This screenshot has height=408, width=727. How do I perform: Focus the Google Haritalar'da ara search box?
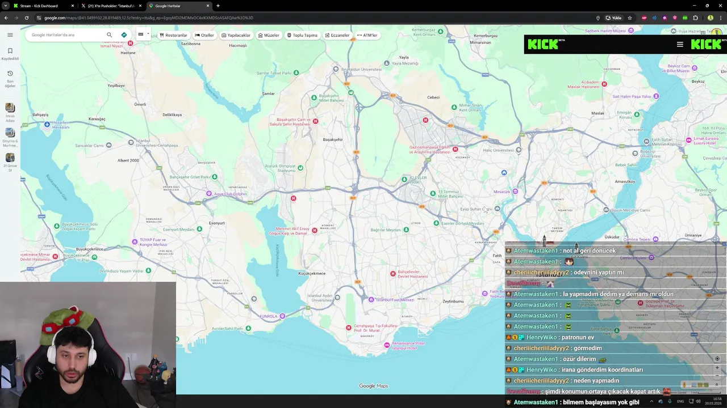click(65, 35)
